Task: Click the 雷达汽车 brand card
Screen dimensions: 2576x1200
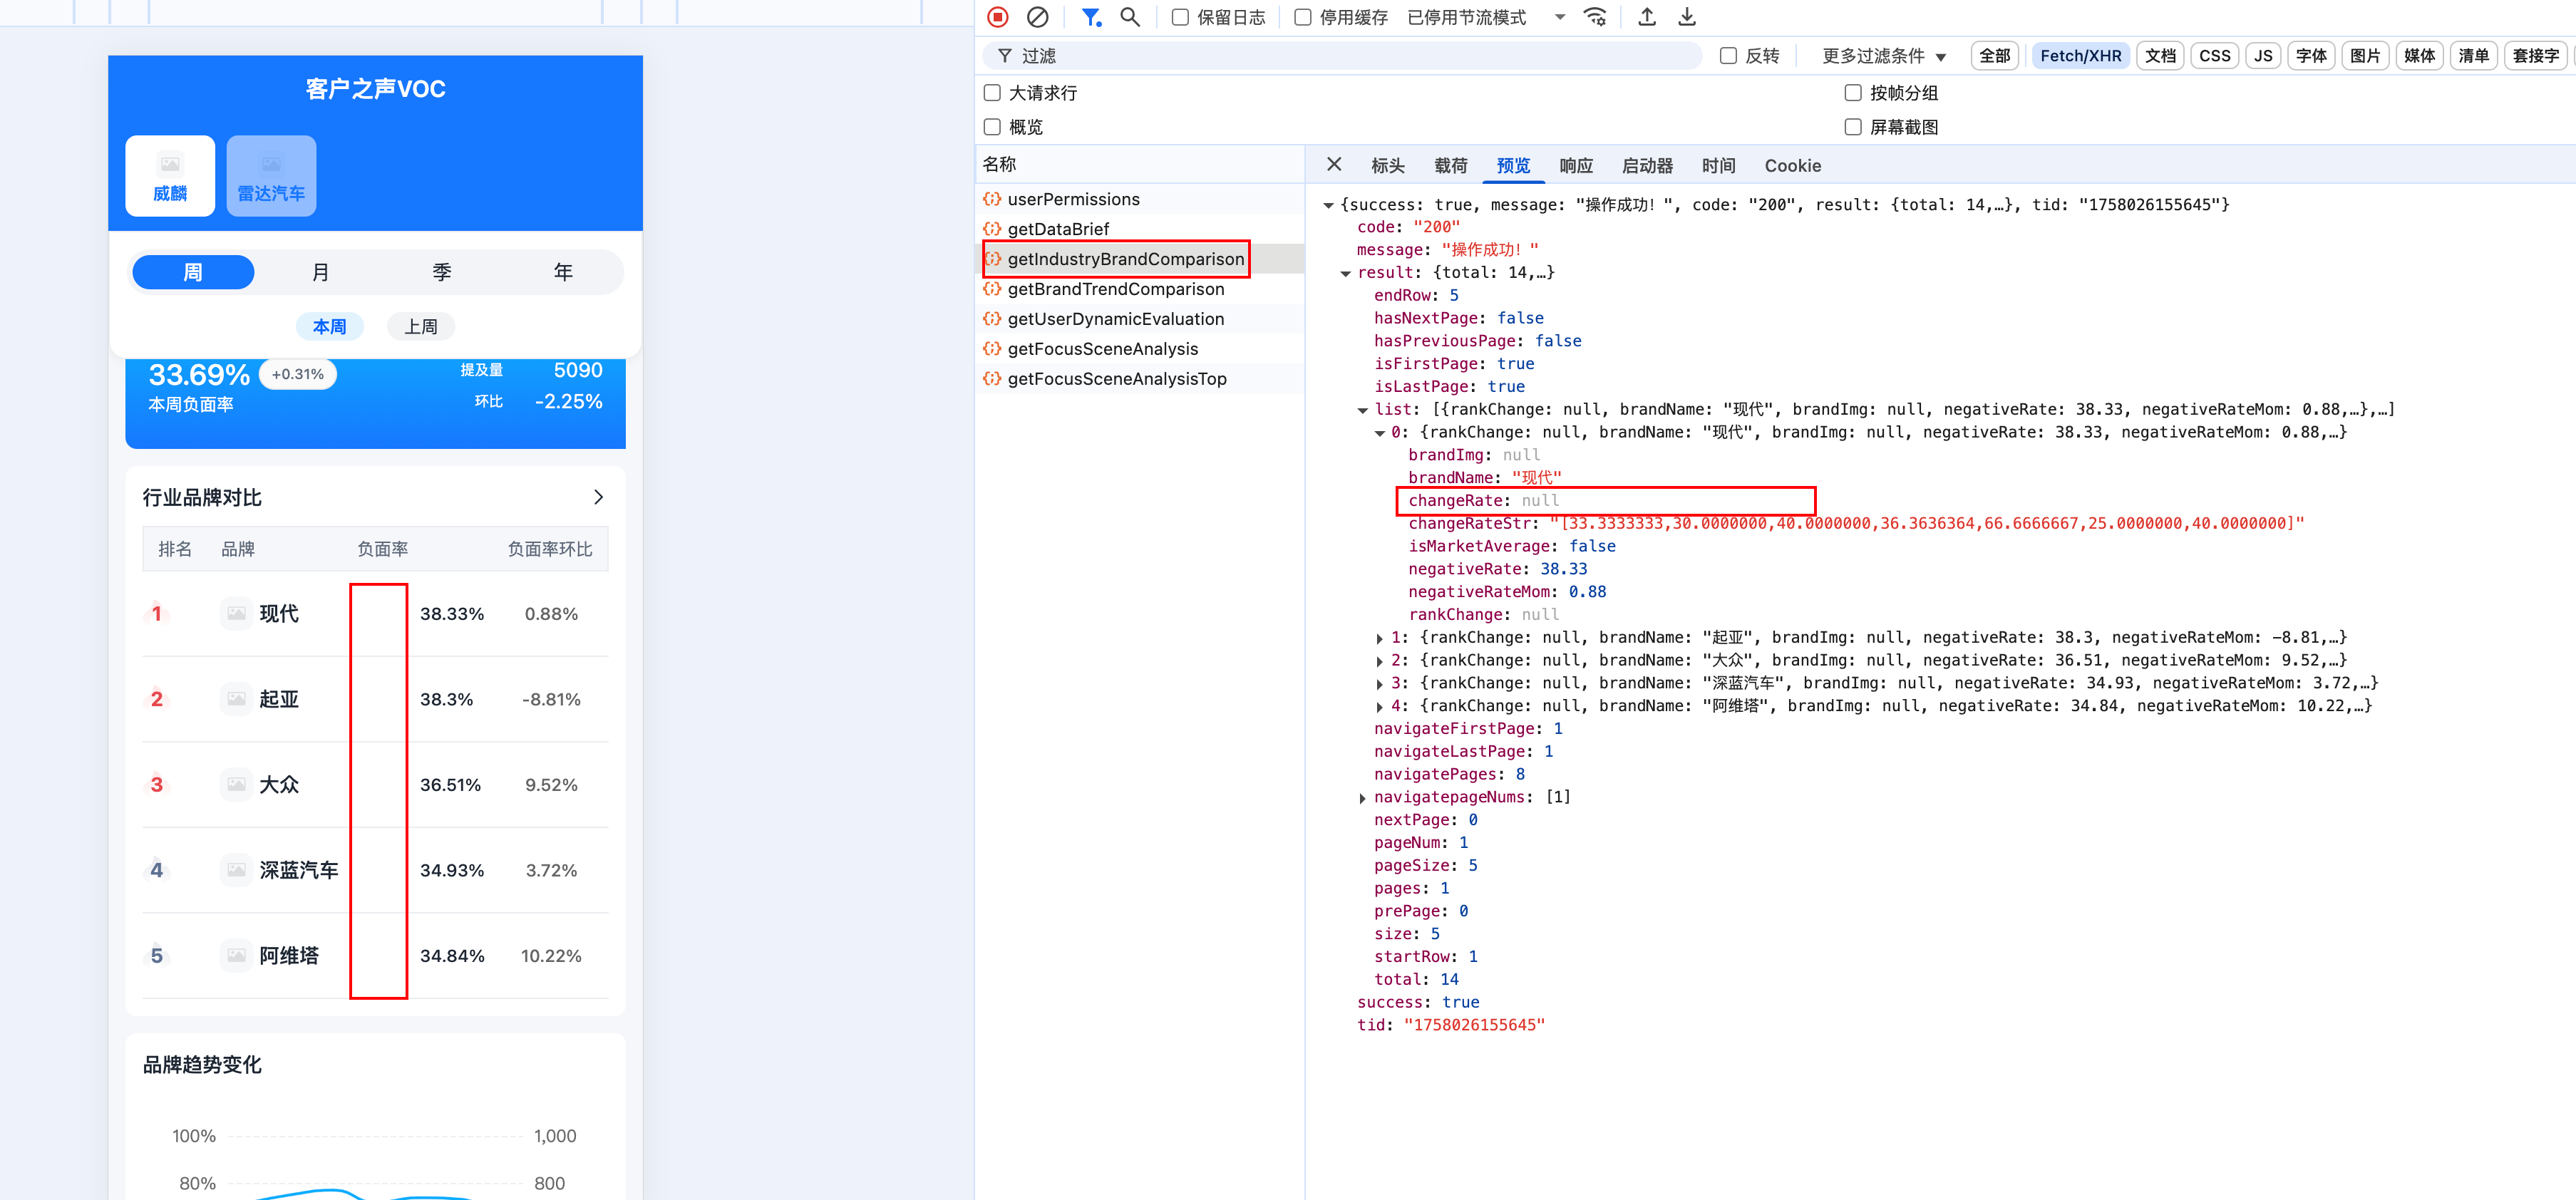Action: point(271,176)
